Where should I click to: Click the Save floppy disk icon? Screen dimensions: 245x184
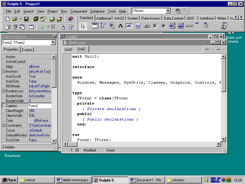pyautogui.click(x=26, y=19)
